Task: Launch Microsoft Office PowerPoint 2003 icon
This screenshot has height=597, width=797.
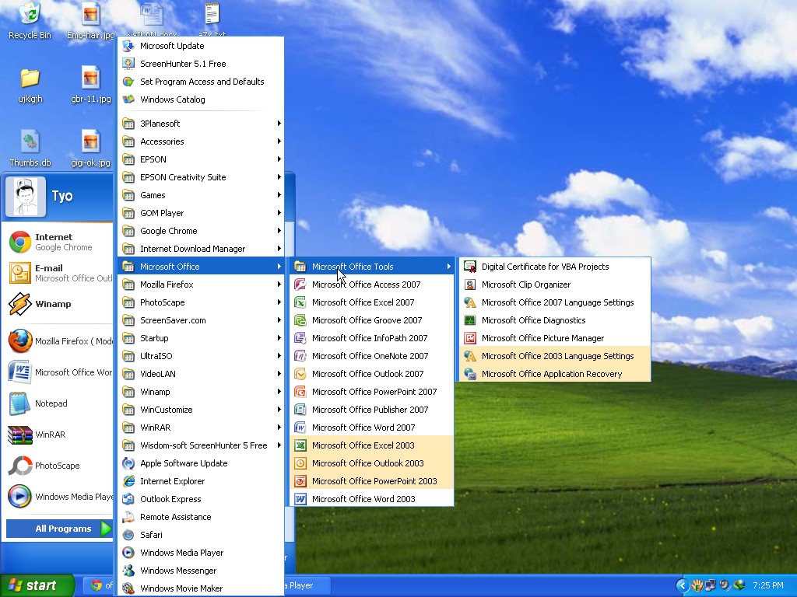Action: (x=300, y=481)
